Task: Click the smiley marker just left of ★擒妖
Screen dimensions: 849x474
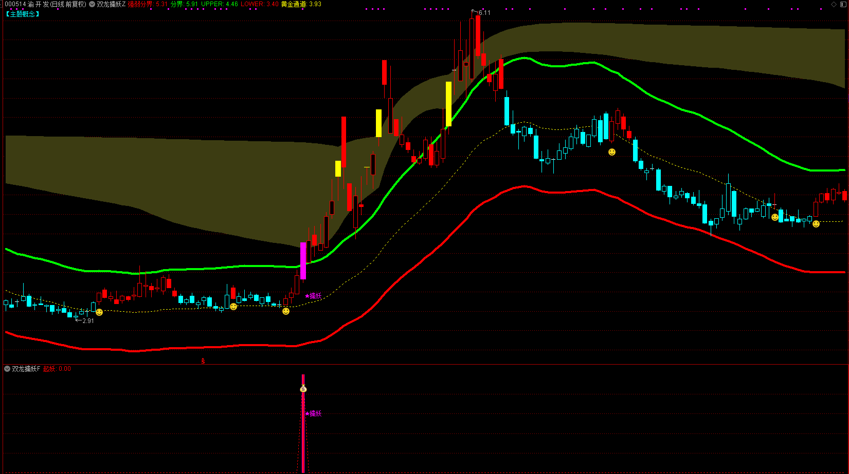Action: [x=286, y=311]
